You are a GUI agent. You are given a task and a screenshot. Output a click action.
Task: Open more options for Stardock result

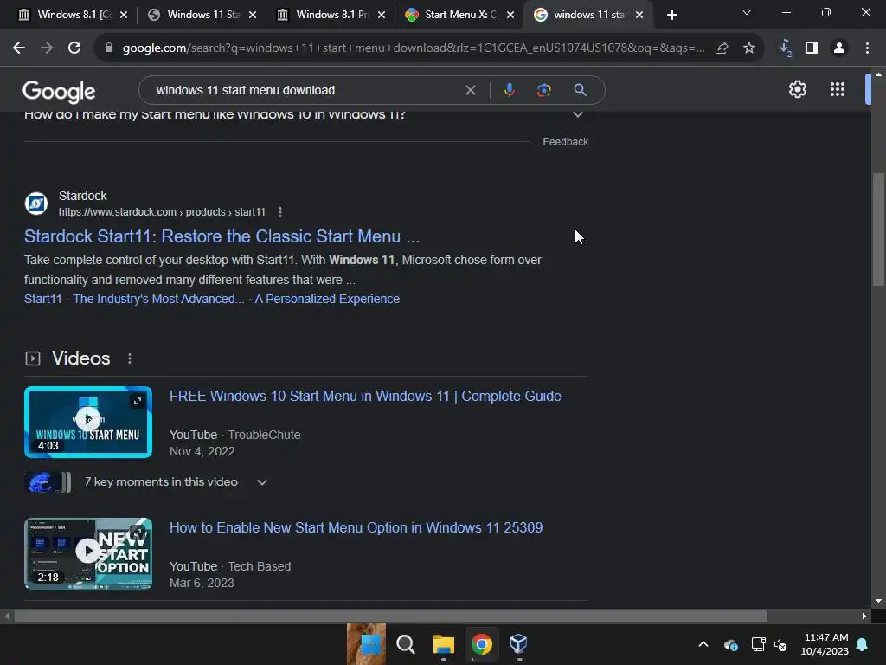tap(280, 212)
